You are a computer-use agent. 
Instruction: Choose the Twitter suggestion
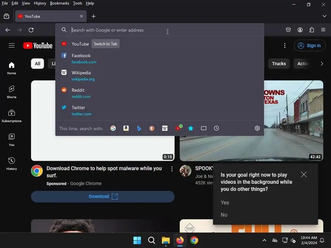pyautogui.click(x=160, y=110)
